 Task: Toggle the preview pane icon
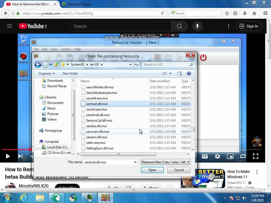[x=179, y=73]
